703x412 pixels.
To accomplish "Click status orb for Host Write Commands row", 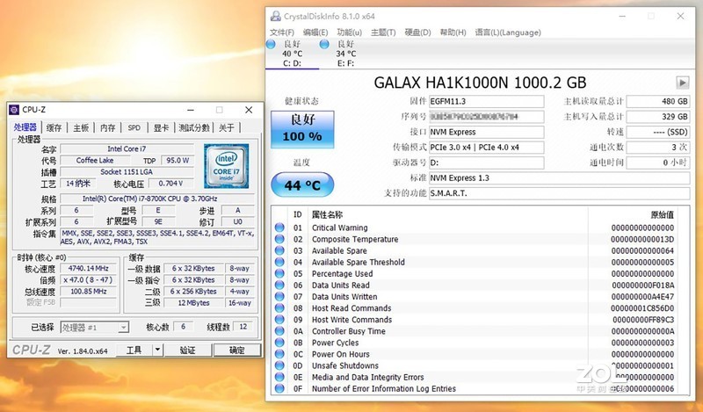I will click(x=279, y=320).
